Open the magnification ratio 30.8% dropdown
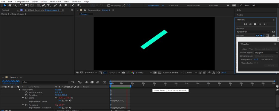 91,73
